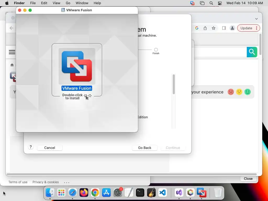The width and height of the screenshot is (268, 201).
Task: Open Finder from the dock
Action: 50,193
